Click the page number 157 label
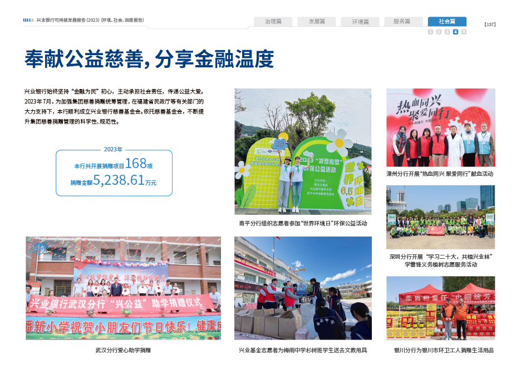This screenshot has height=379, width=521. pyautogui.click(x=490, y=24)
